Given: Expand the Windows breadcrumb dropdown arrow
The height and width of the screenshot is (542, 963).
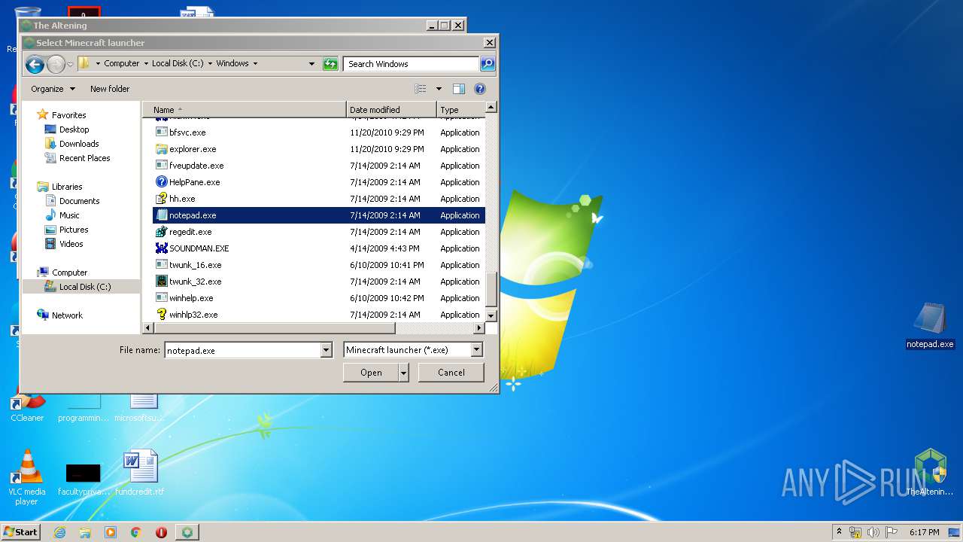Looking at the screenshot, I should click(x=255, y=64).
